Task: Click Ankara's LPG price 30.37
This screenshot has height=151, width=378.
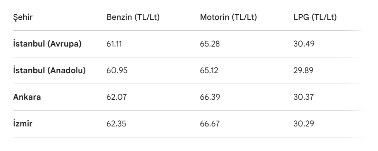Action: (x=303, y=97)
